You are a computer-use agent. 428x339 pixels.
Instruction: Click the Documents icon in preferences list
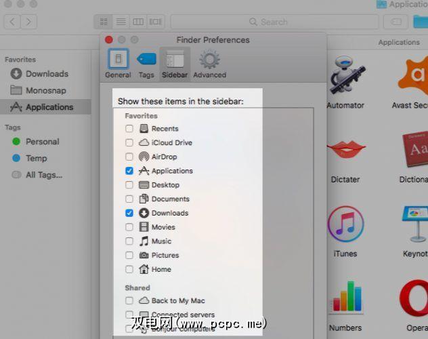coord(144,199)
